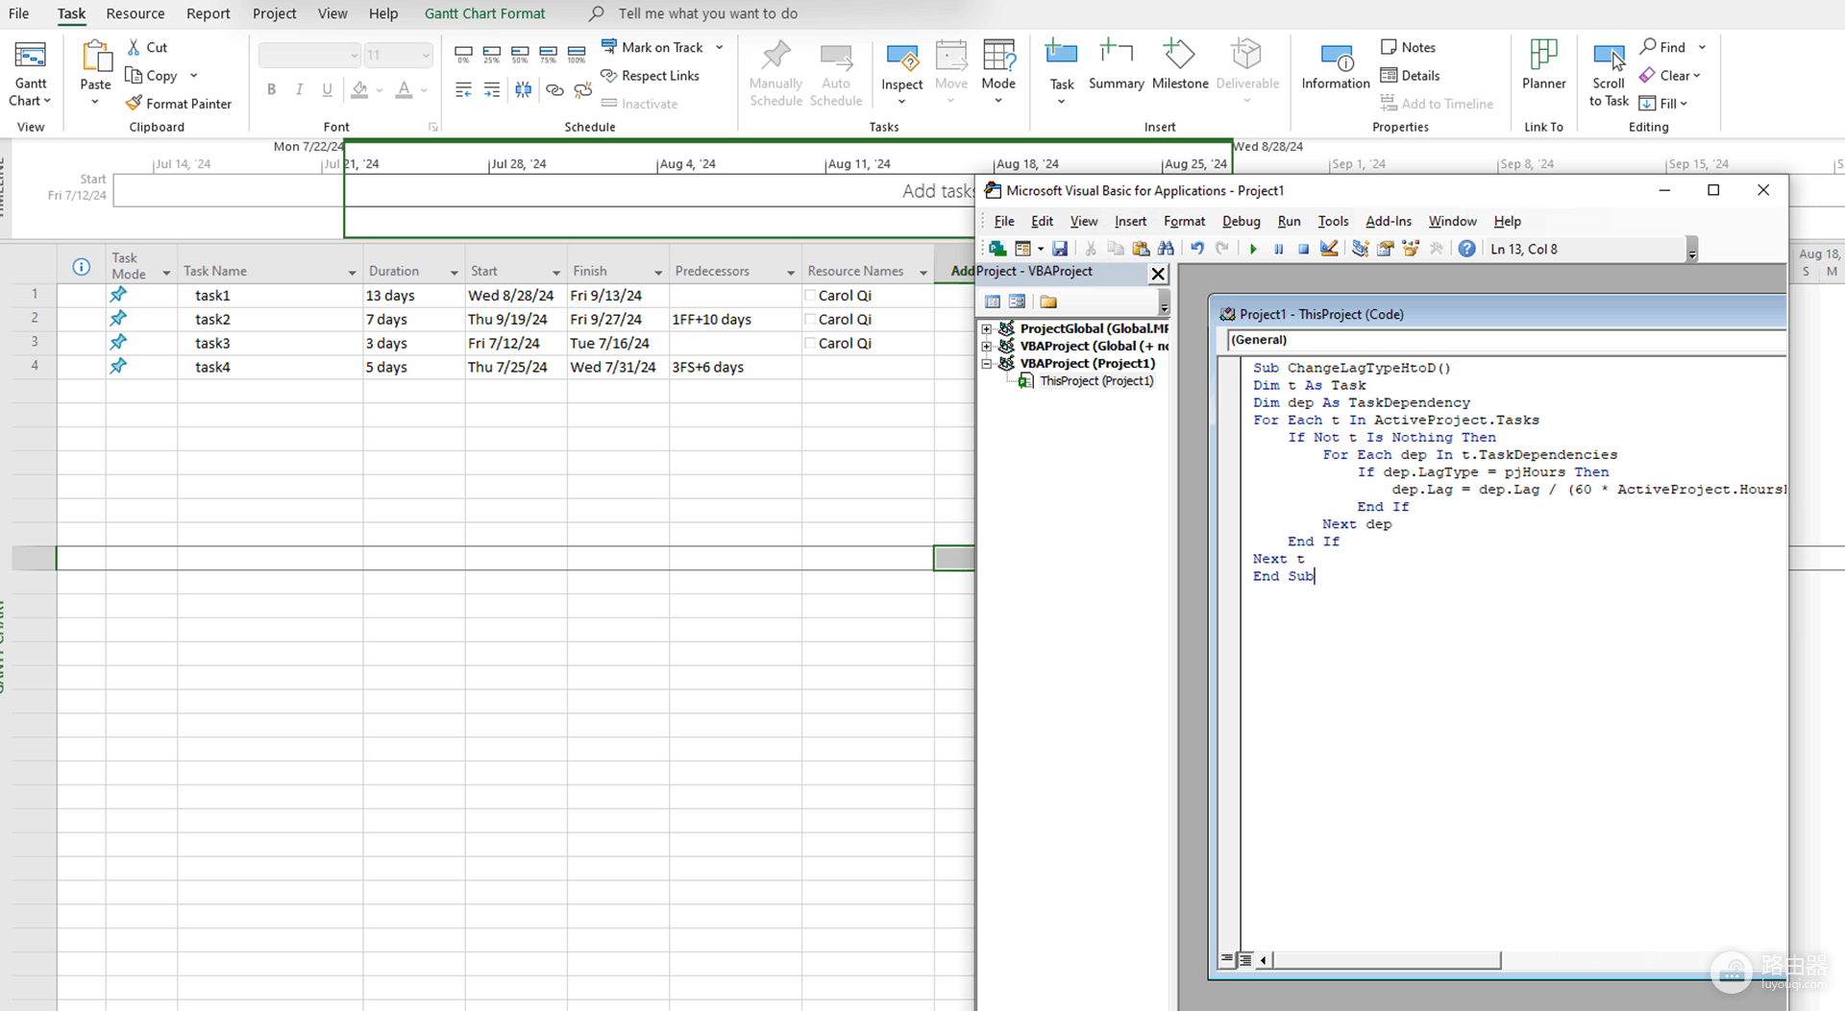
Task: Open the Tools menu in VBA editor
Action: click(1333, 221)
